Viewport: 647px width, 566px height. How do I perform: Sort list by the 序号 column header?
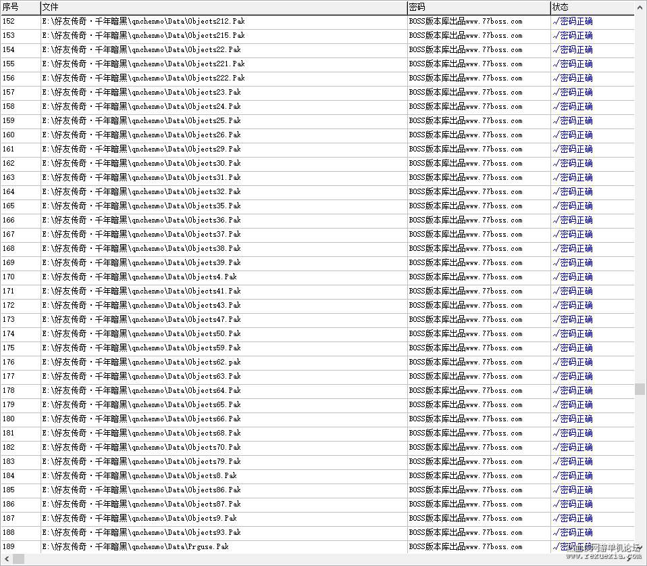point(21,7)
